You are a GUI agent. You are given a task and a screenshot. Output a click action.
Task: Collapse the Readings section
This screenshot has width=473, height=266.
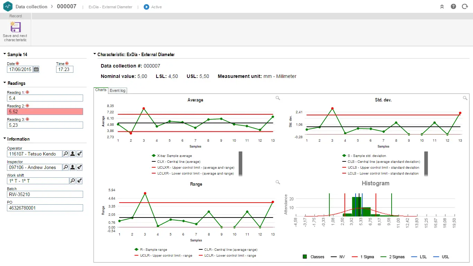[x=5, y=83]
